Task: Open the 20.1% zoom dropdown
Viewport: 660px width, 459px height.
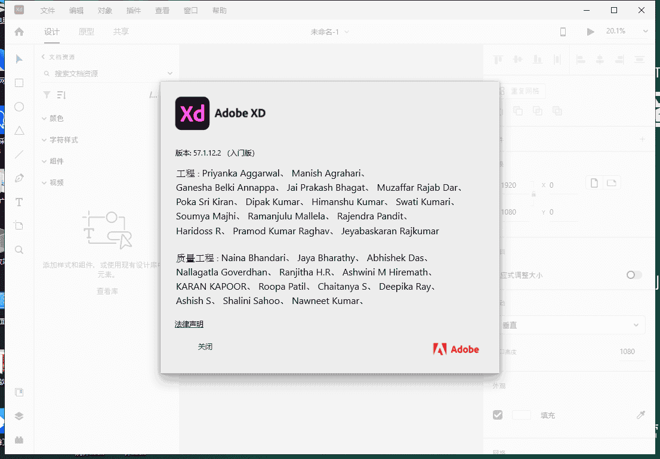Action: click(x=627, y=31)
